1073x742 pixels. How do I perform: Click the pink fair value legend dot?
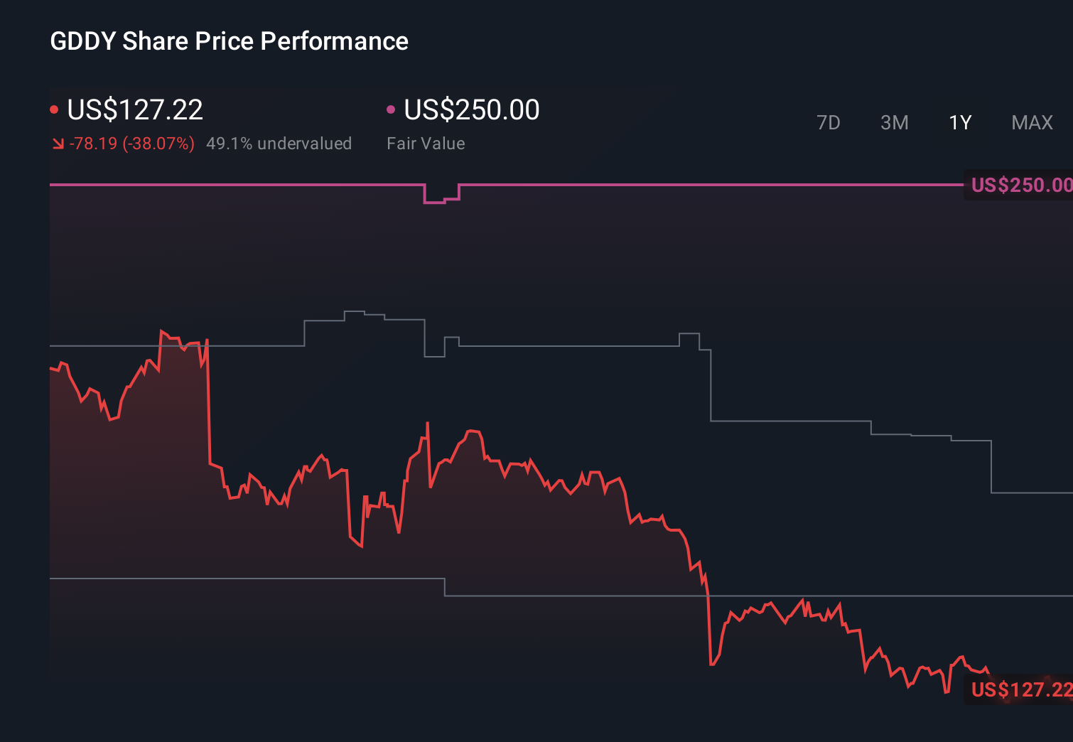click(x=391, y=109)
